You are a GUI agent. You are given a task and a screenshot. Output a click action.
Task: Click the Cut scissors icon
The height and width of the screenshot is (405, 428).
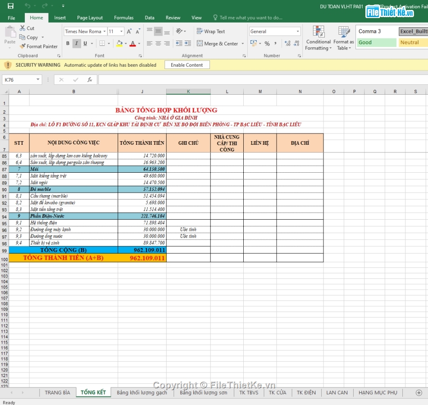click(23, 28)
